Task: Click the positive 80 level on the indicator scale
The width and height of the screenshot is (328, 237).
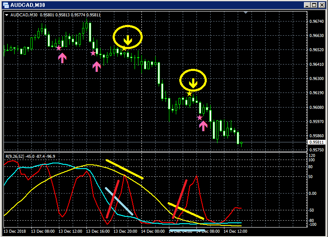Action: (x=310, y=167)
